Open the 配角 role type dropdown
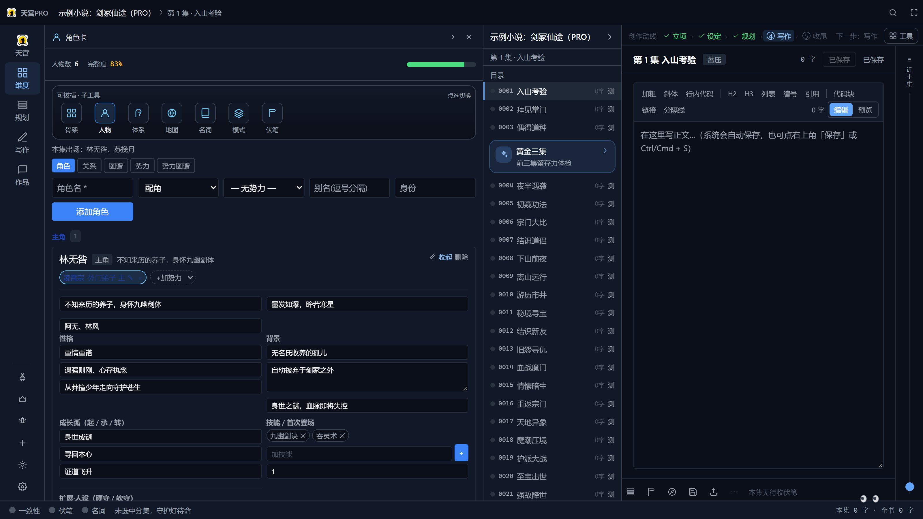 pyautogui.click(x=178, y=188)
